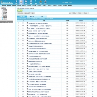The width and height of the screenshot is (97, 97).
Task: Switch to the 已发布 (published) tab
Action: coord(22,17)
